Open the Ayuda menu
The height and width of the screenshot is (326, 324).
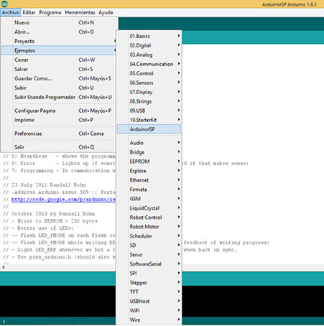coord(106,12)
